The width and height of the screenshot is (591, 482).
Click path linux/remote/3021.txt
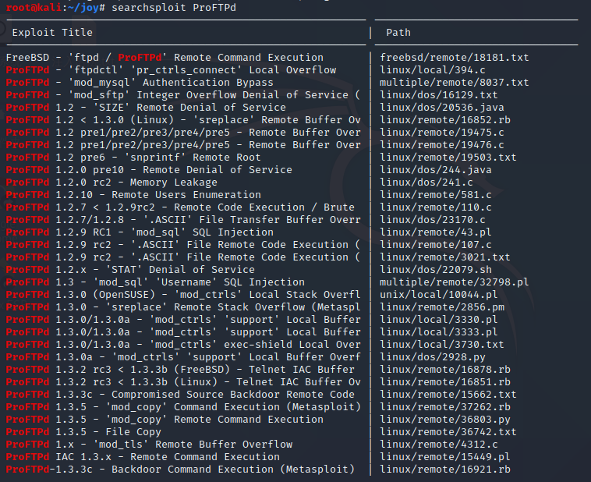(x=444, y=257)
